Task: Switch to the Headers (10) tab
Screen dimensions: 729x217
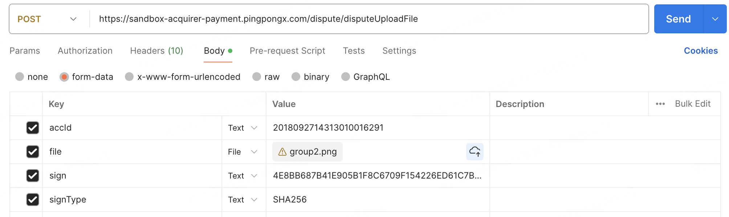Action: [156, 51]
